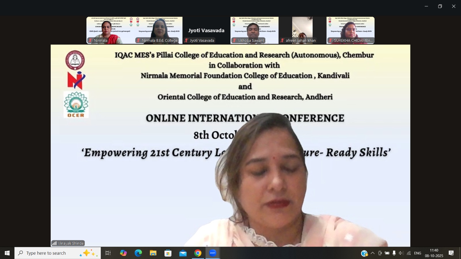Open Task View on the taskbar
Screen dimensions: 461x259
click(108, 253)
